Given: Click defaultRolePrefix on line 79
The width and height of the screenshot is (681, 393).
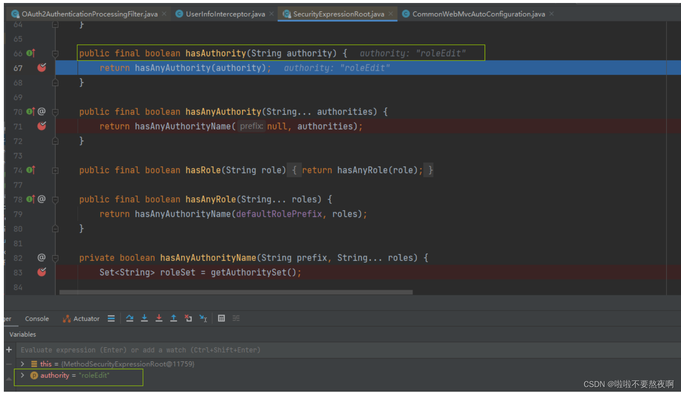Looking at the screenshot, I should point(279,214).
